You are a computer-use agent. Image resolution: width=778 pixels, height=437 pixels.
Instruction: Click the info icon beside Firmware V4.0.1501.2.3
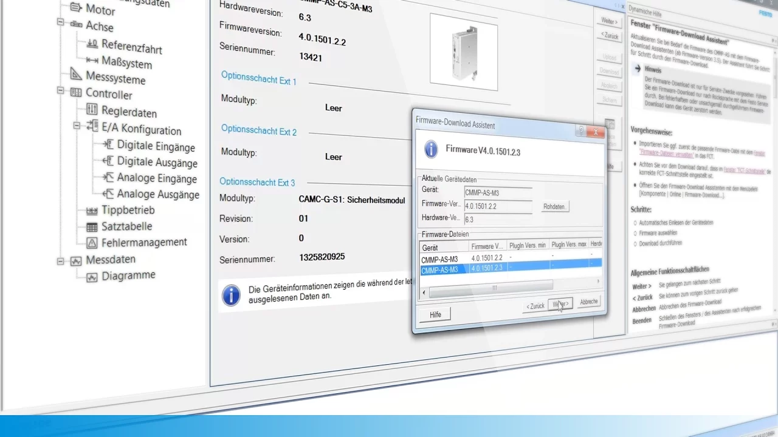pyautogui.click(x=431, y=149)
